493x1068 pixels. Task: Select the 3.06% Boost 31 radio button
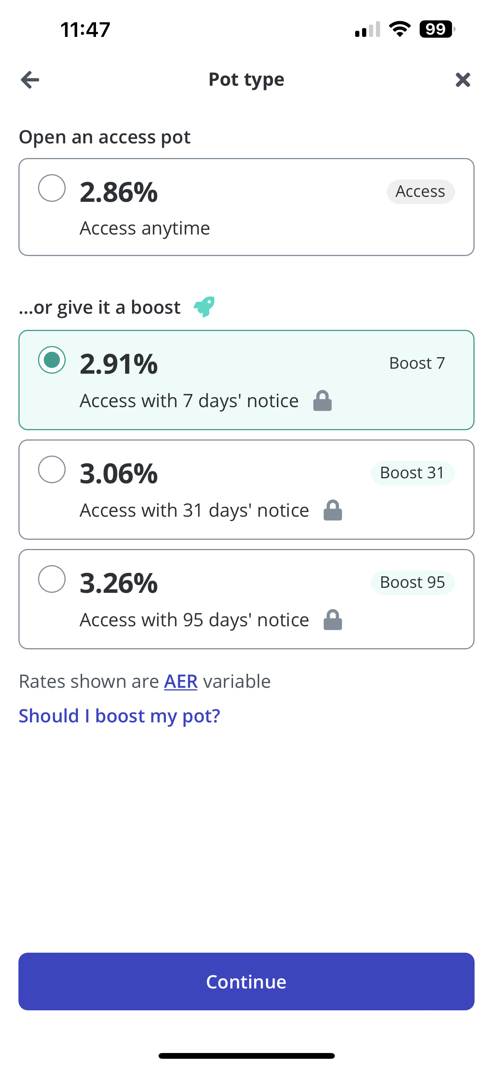coord(52,469)
